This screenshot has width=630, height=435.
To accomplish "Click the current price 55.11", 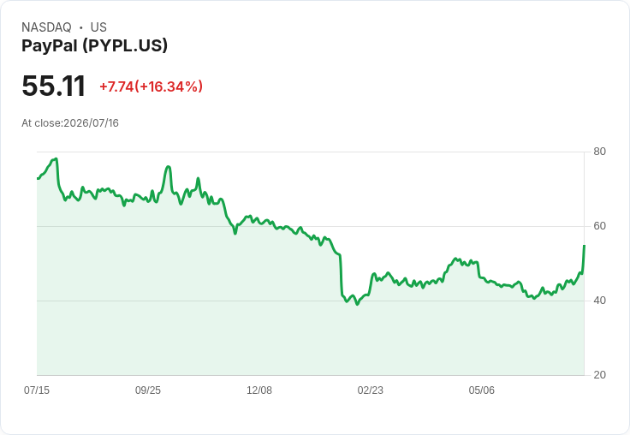I will pos(53,86).
